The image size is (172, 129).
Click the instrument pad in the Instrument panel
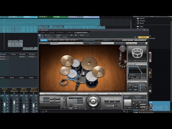(x=128, y=103)
